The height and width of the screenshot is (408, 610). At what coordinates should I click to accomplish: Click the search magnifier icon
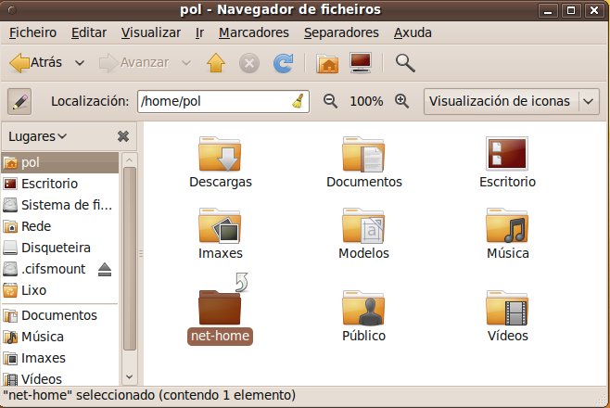pos(405,63)
